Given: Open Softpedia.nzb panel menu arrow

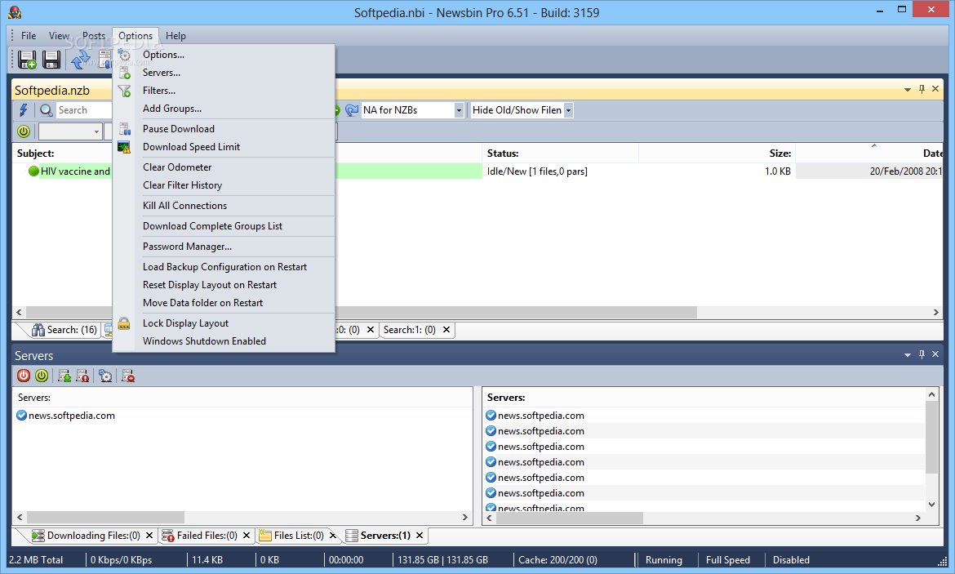Looking at the screenshot, I should (908, 90).
